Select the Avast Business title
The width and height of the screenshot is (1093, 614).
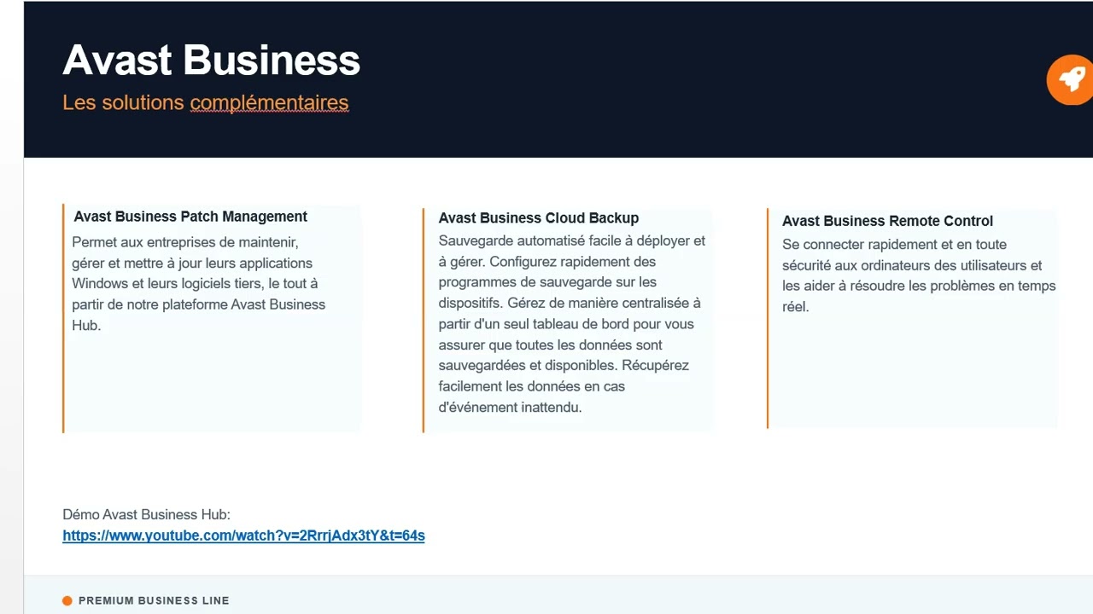coord(212,60)
